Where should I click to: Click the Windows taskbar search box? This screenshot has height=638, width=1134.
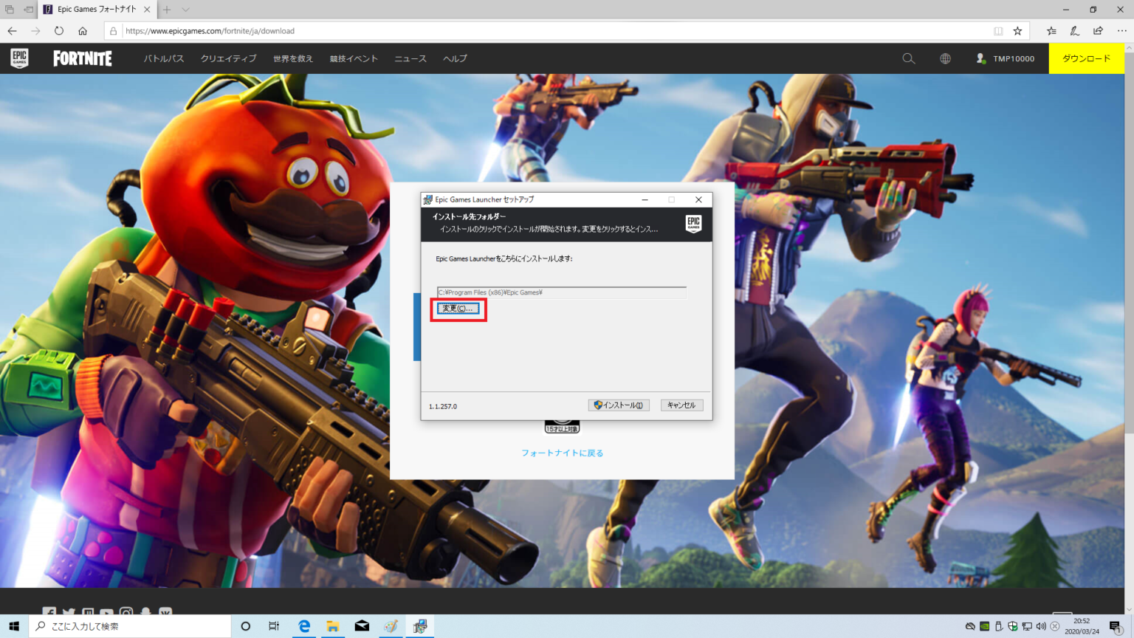tap(130, 626)
